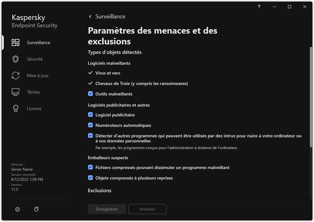314x222 pixels.
Task: Click the Mise à jour refresh icon
Action: pyautogui.click(x=16, y=75)
